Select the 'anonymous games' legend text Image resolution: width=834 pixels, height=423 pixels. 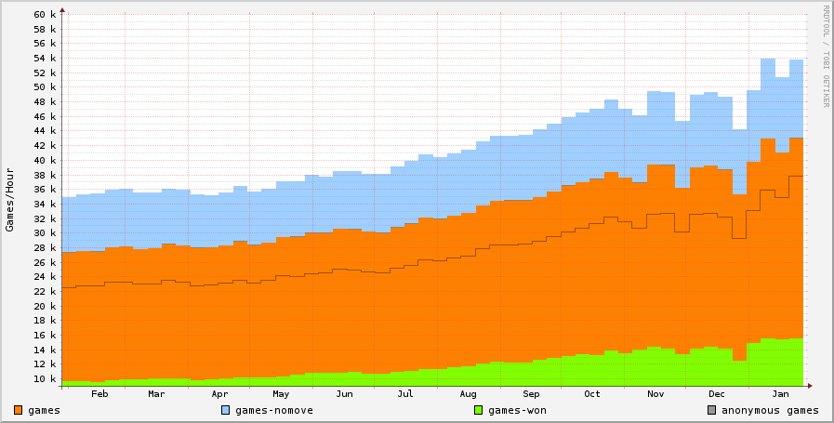[771, 410]
